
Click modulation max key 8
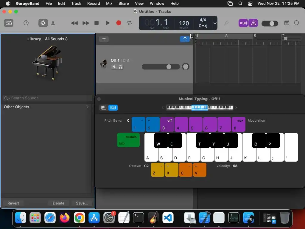[239, 124]
